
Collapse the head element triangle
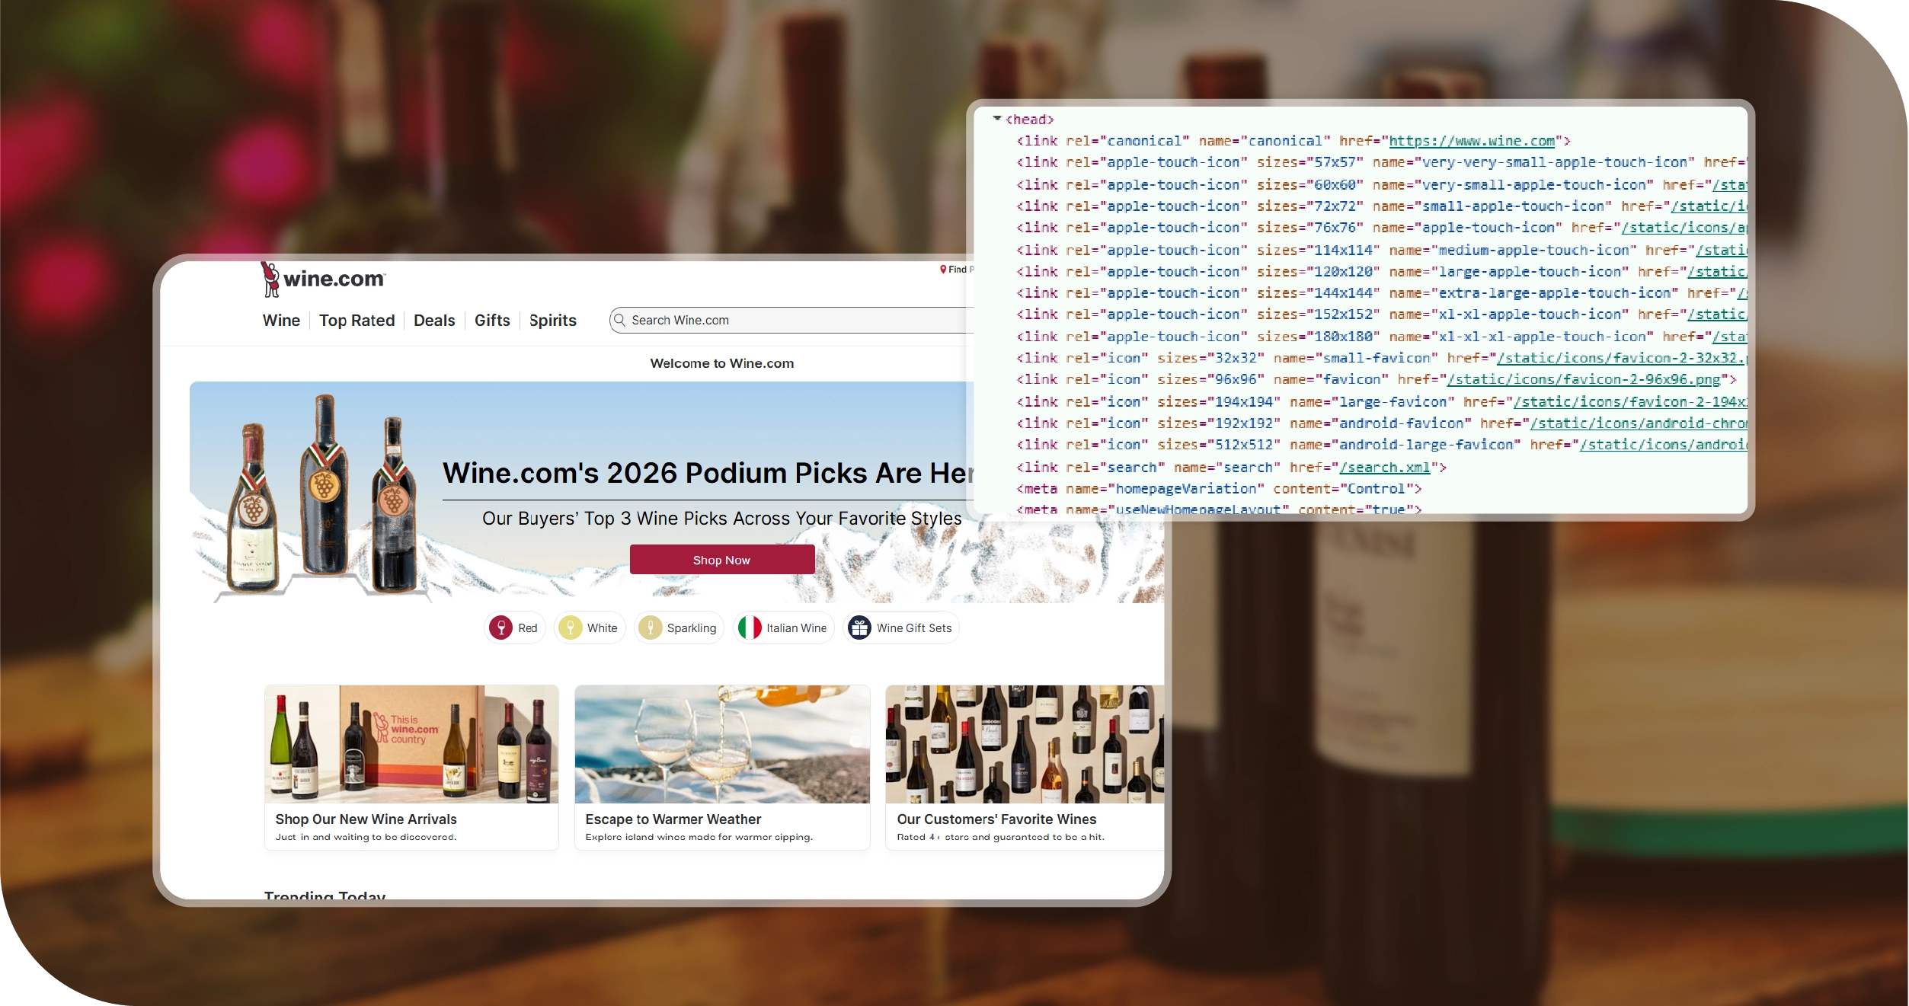pyautogui.click(x=996, y=119)
